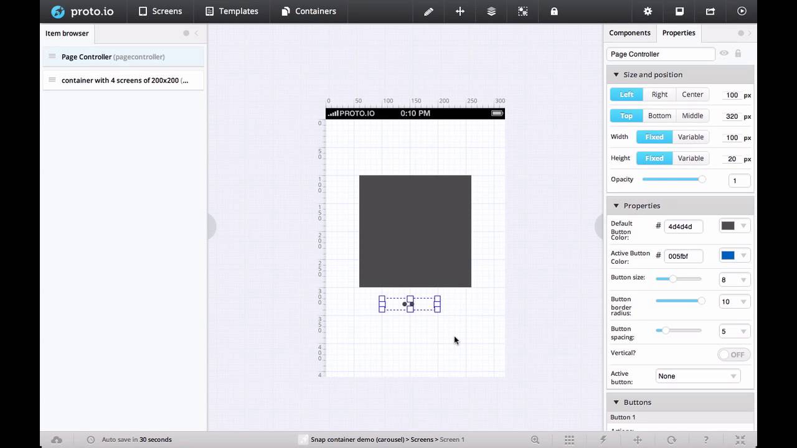Open the Templates menu
Viewport: 797px width, 448px height.
tap(232, 11)
